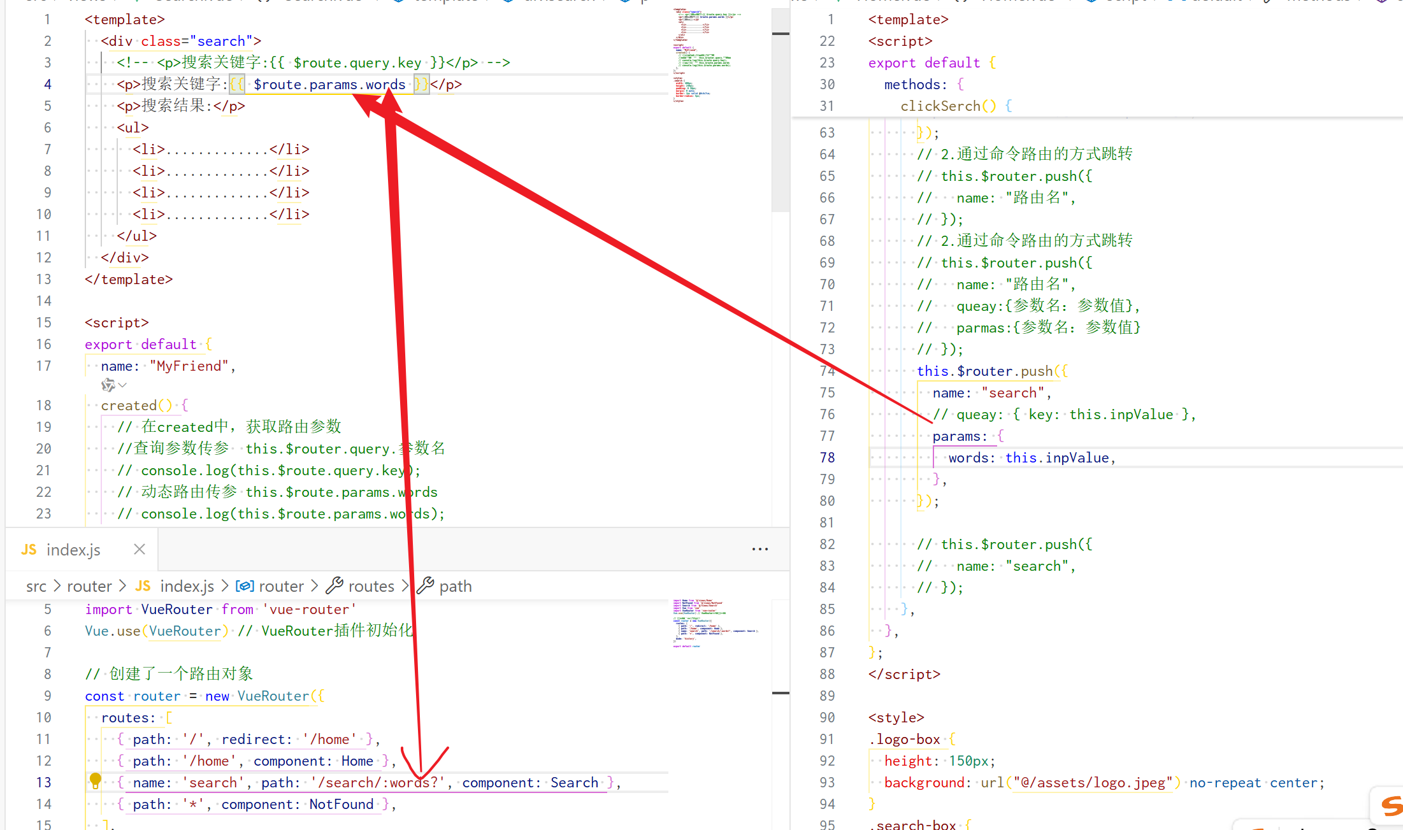
Task: Click the path wrench icon in breadcrumb
Action: coord(426,585)
